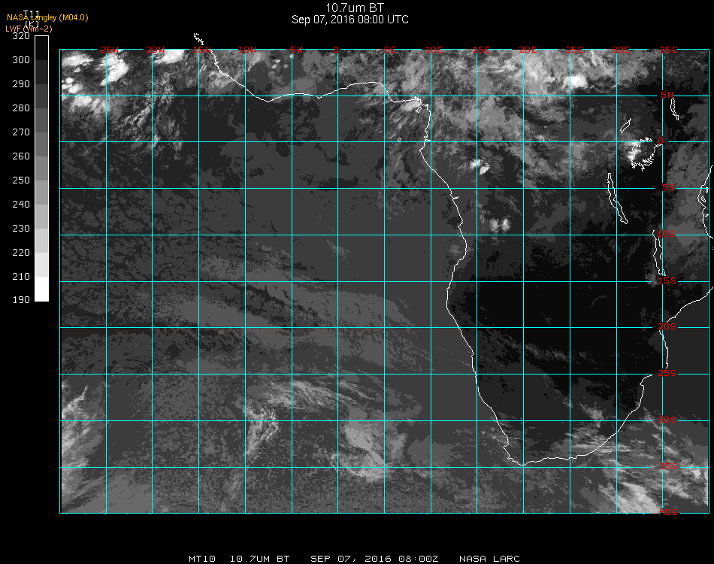Select the 15W longitude label
Screen dimensions: 714x564
202,50
